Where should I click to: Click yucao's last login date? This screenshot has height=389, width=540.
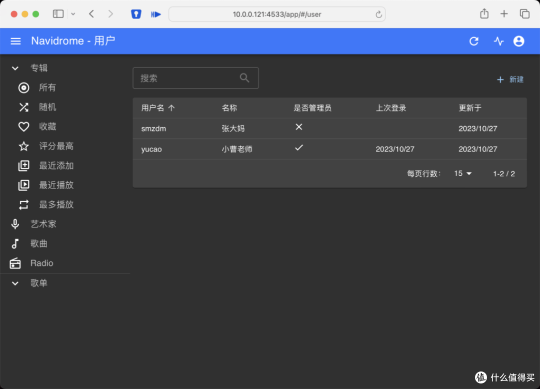click(x=394, y=149)
